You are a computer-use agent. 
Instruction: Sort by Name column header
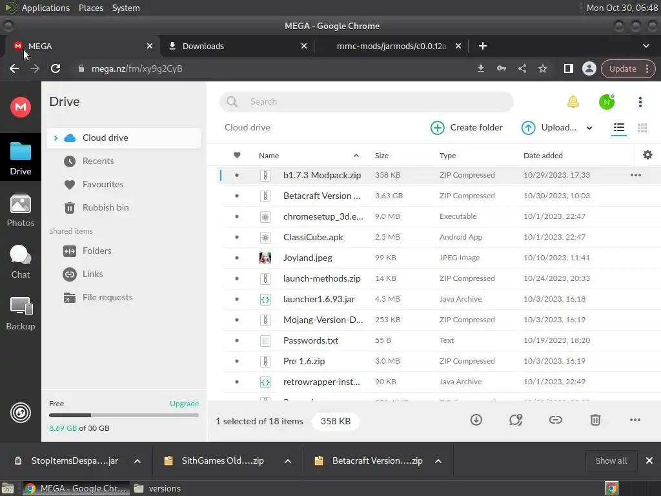click(269, 156)
